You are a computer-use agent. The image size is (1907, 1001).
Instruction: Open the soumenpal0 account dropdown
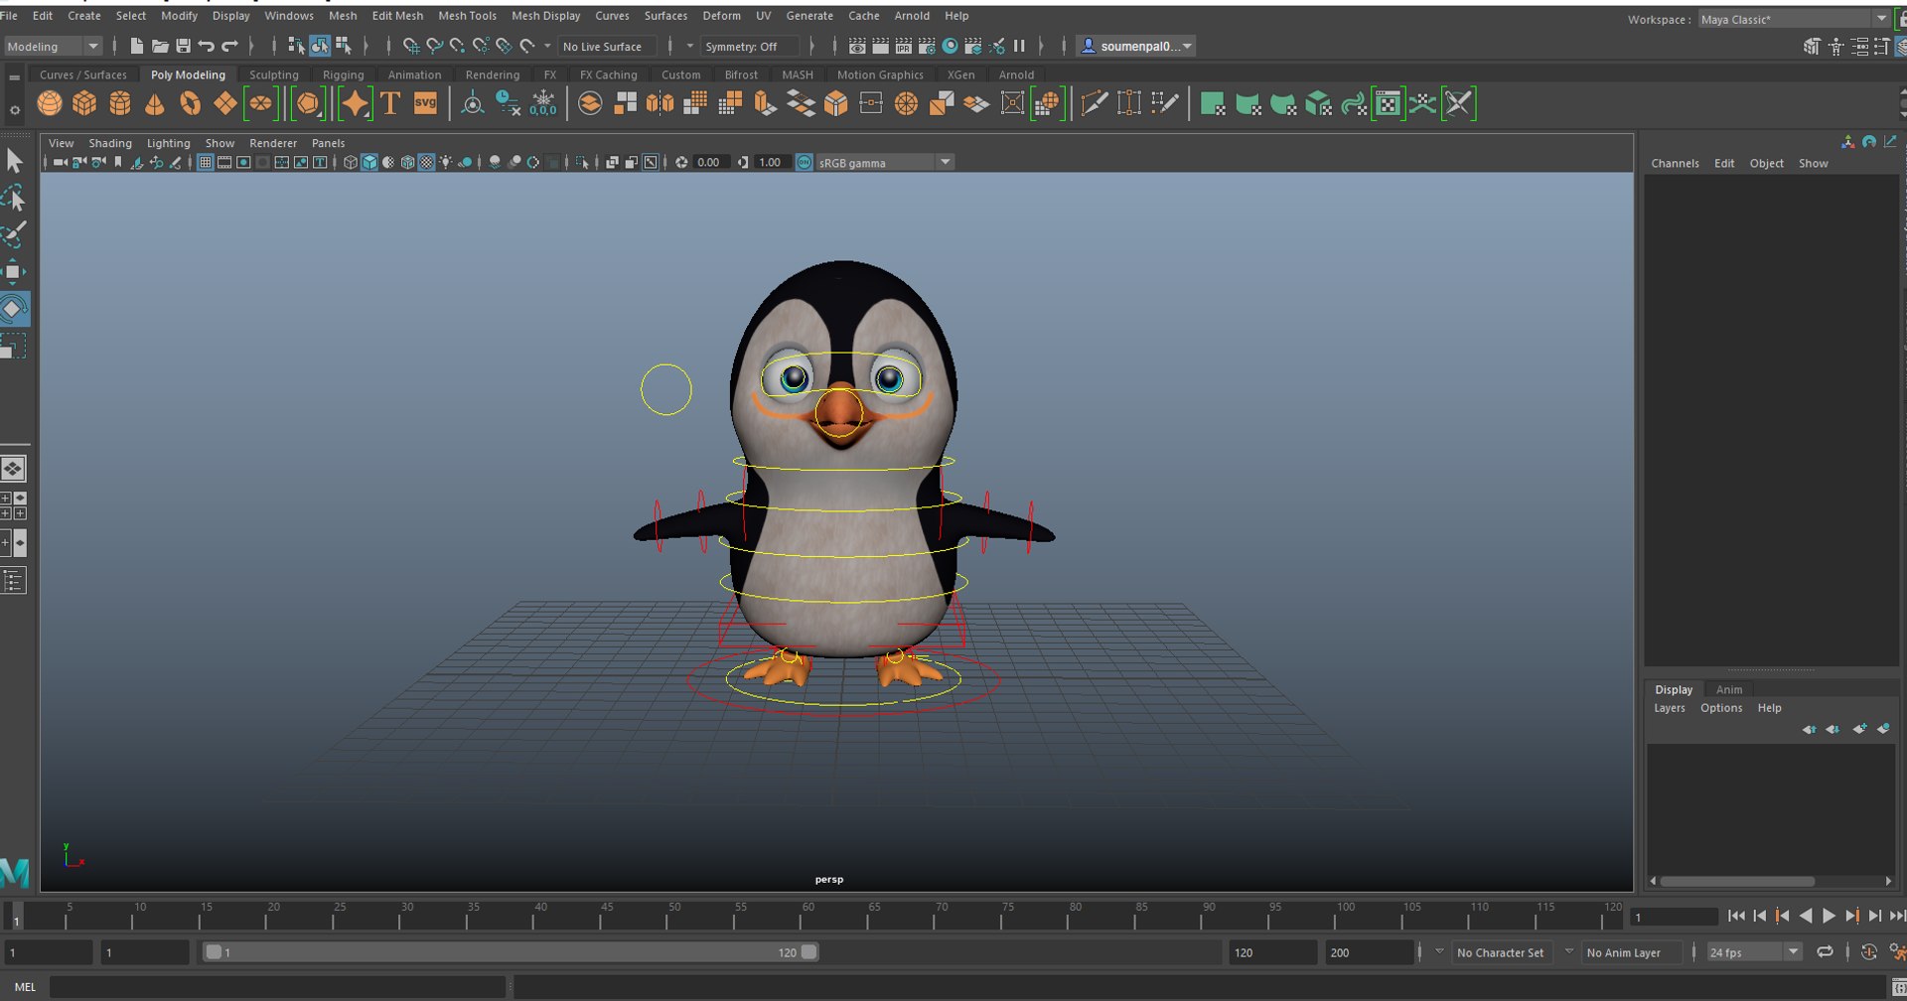point(1137,46)
